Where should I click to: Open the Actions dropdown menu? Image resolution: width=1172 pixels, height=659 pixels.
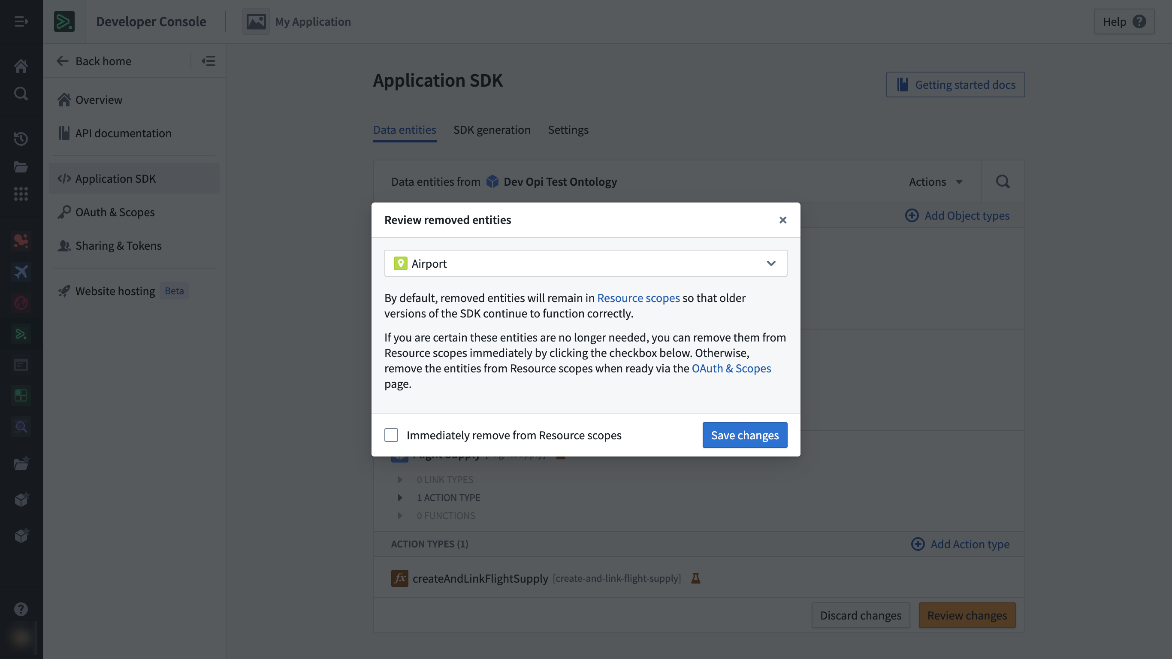tap(935, 181)
